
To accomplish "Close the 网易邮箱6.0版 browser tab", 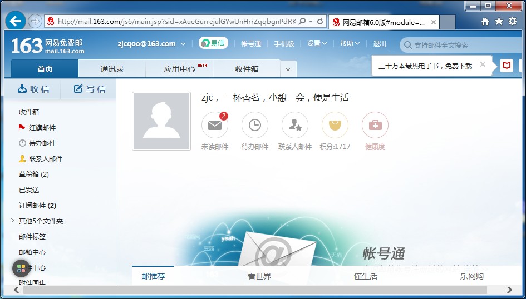I will pos(434,22).
